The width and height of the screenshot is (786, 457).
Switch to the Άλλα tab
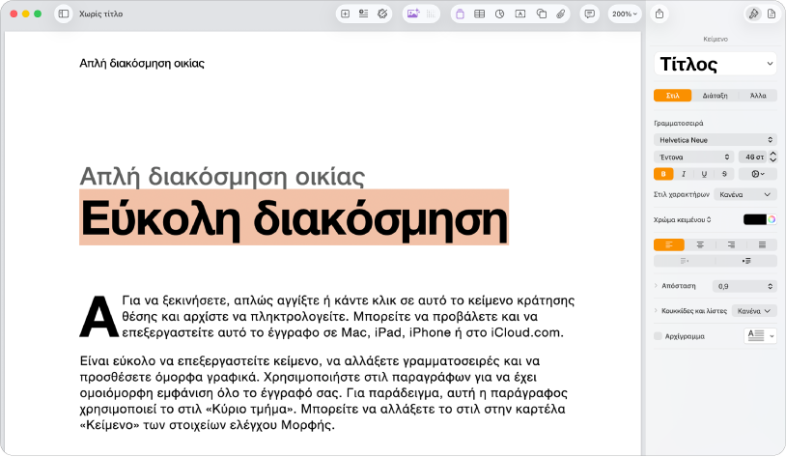pyautogui.click(x=758, y=96)
